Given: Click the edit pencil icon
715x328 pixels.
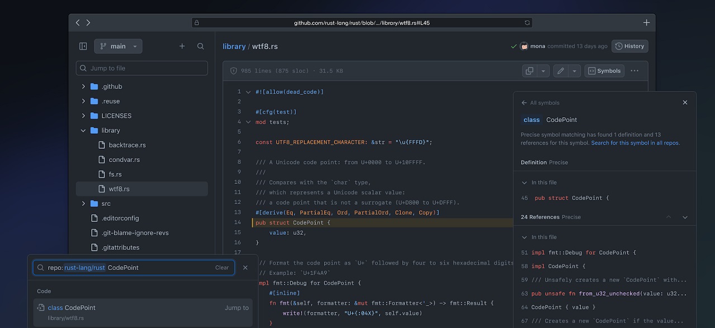Looking at the screenshot, I should (560, 71).
